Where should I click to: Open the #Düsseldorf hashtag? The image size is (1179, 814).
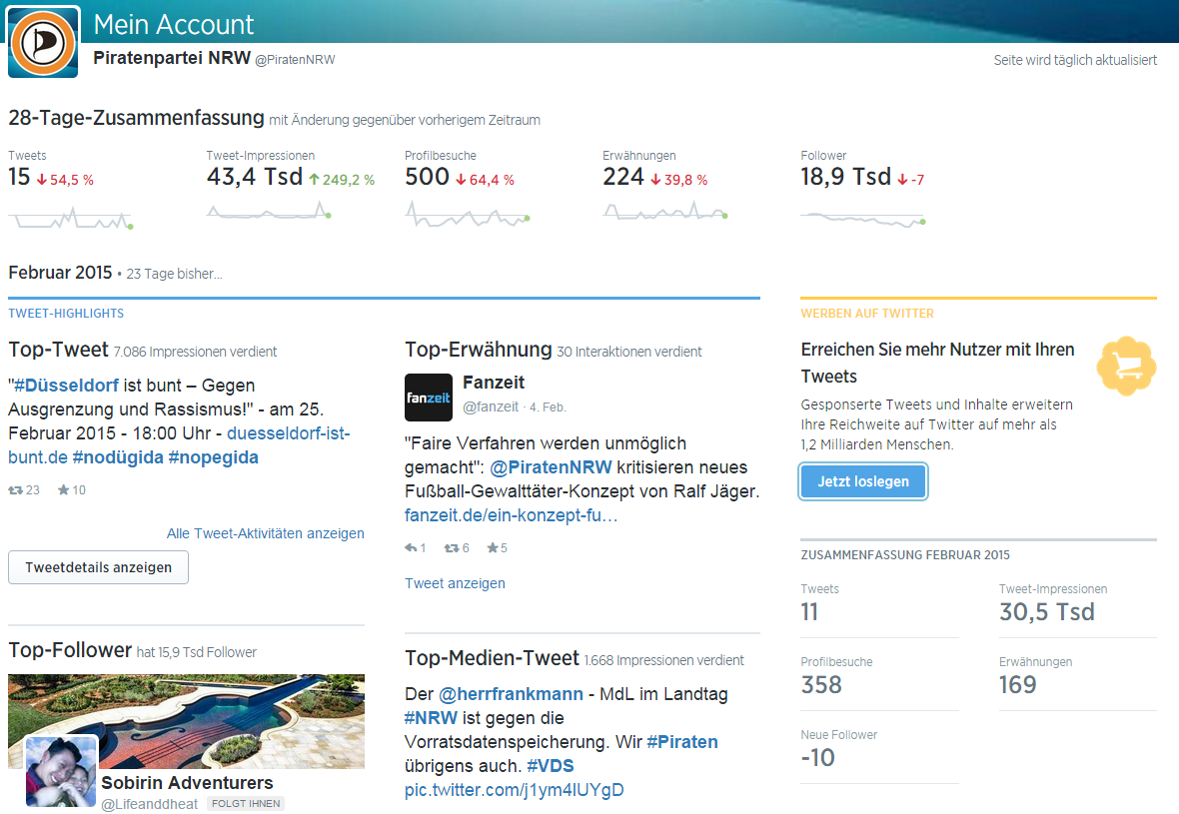(x=66, y=386)
